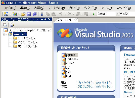Click the リソース ファイル folder icon

[15, 46]
